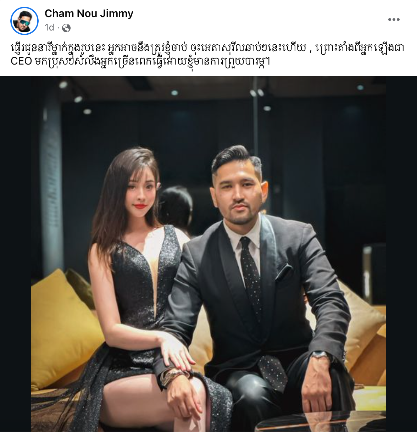Screen dimensions: 417x432
Task: Click the Khmer caption's first line
Action: point(207,48)
